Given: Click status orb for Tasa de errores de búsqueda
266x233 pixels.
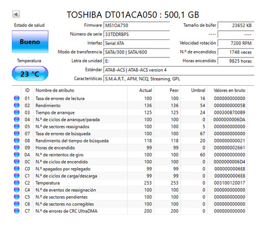Looking at the screenshot, I should (16, 134).
